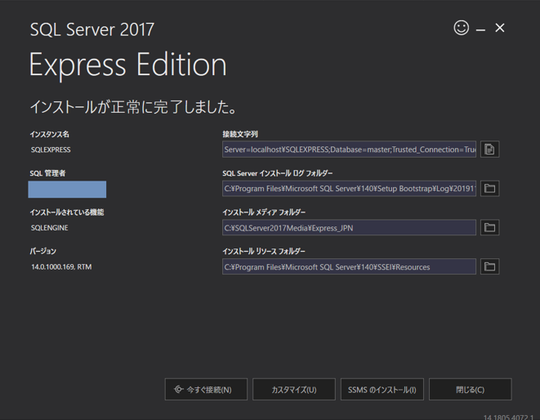Select the SSEI¥Resources path field
540x420 pixels.
coord(349,266)
